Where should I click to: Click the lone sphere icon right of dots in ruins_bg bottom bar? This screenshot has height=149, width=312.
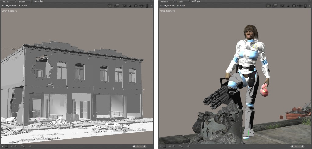(30, 146)
